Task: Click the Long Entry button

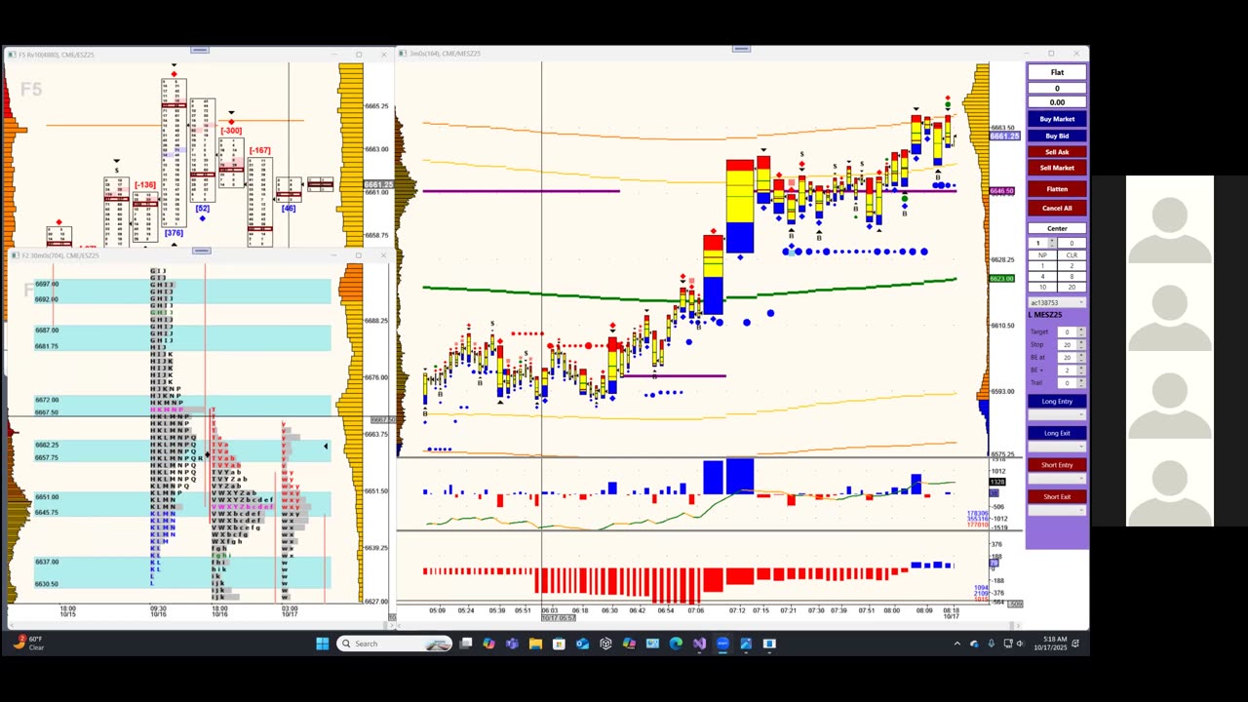Action: (x=1057, y=401)
